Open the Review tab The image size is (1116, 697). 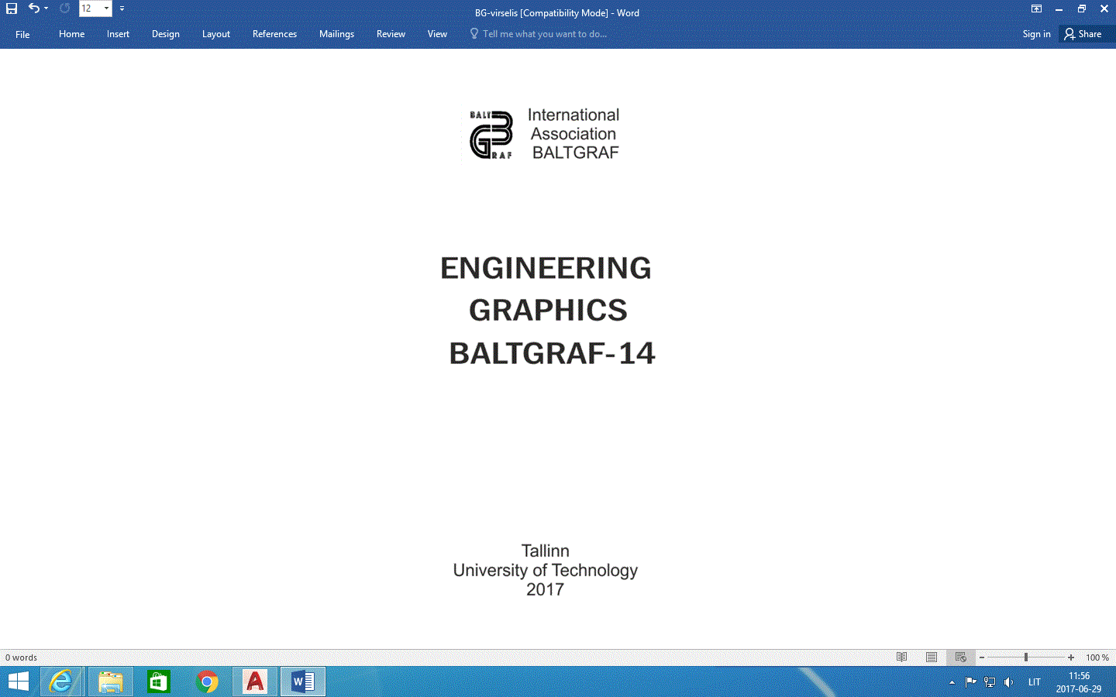(391, 34)
